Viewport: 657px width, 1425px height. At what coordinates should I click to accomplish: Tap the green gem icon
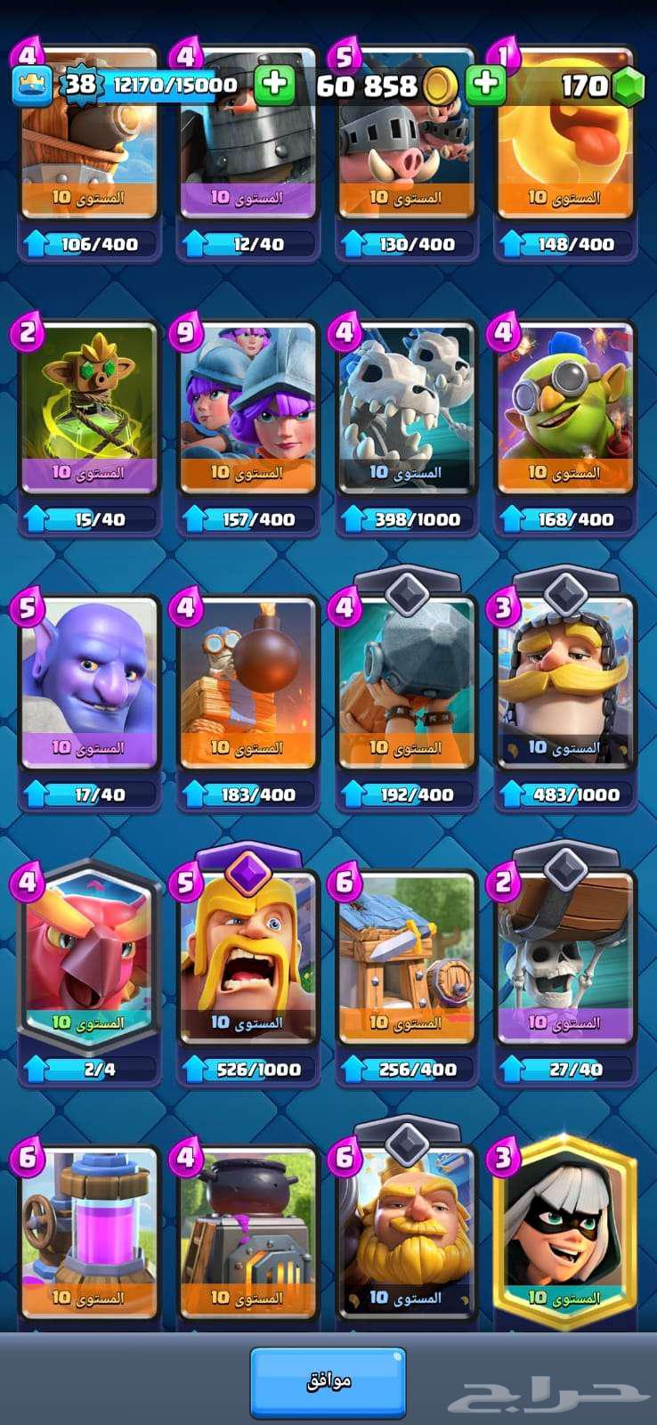coord(629,86)
